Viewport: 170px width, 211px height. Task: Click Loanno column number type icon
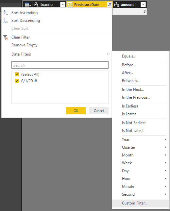pyautogui.click(x=36, y=5)
